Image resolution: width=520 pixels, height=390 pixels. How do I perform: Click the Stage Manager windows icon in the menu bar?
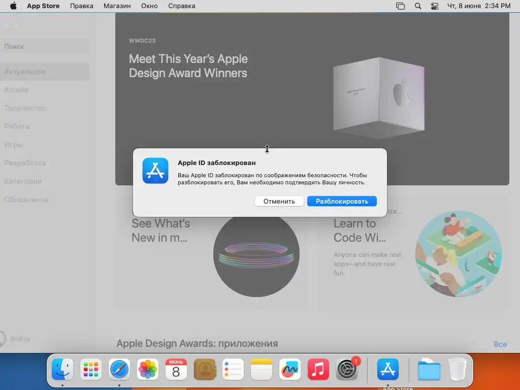point(400,6)
